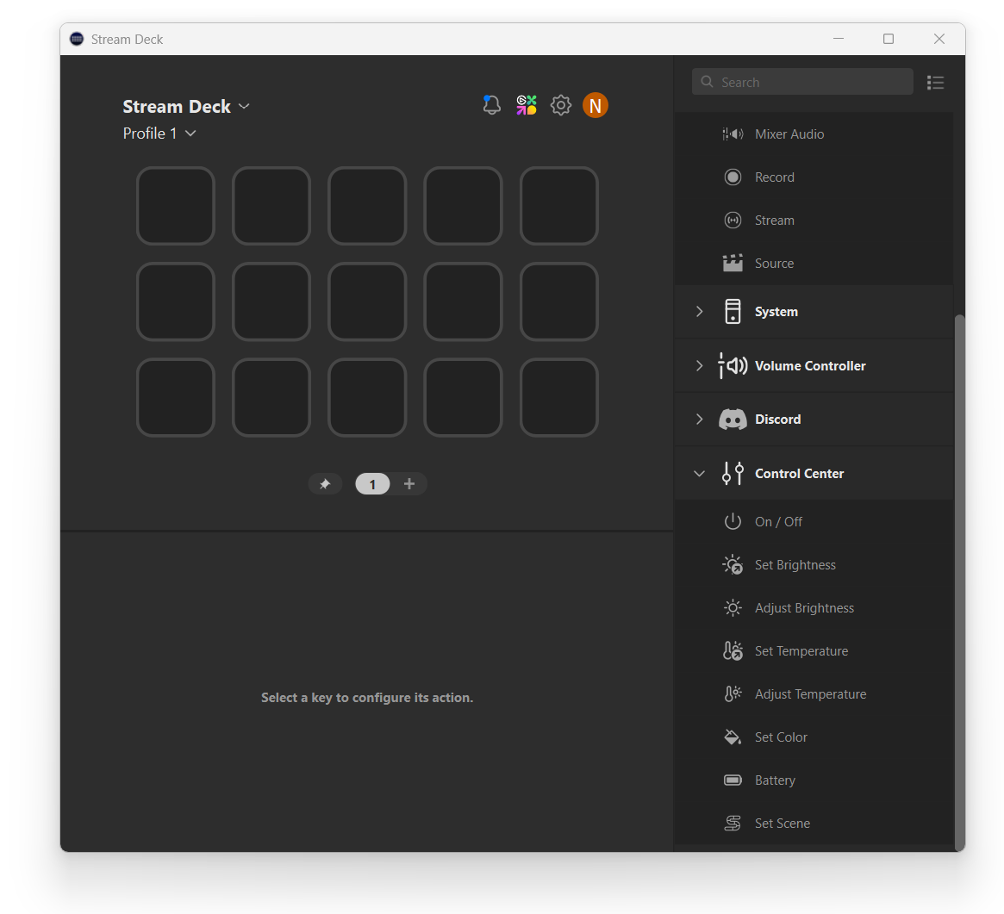Screen dimensions: 1004x914
Task: Click the Set Brightness icon
Action: pos(733,564)
